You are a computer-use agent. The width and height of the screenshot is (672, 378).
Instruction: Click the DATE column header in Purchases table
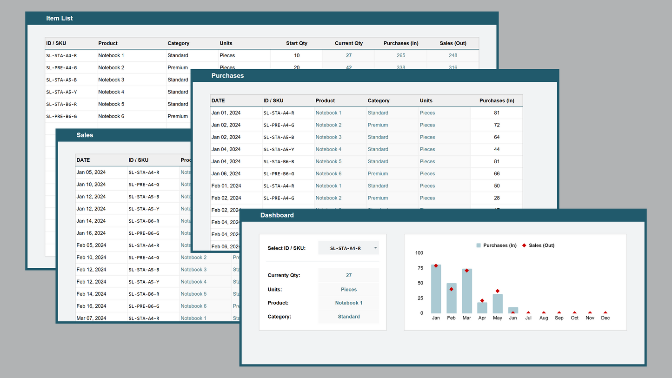218,100
